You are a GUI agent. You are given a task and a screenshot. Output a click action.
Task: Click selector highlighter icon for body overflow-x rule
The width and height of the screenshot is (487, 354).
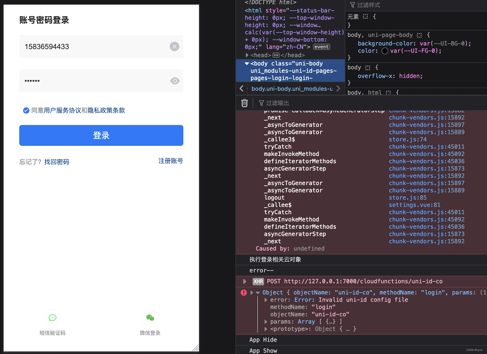click(x=368, y=68)
